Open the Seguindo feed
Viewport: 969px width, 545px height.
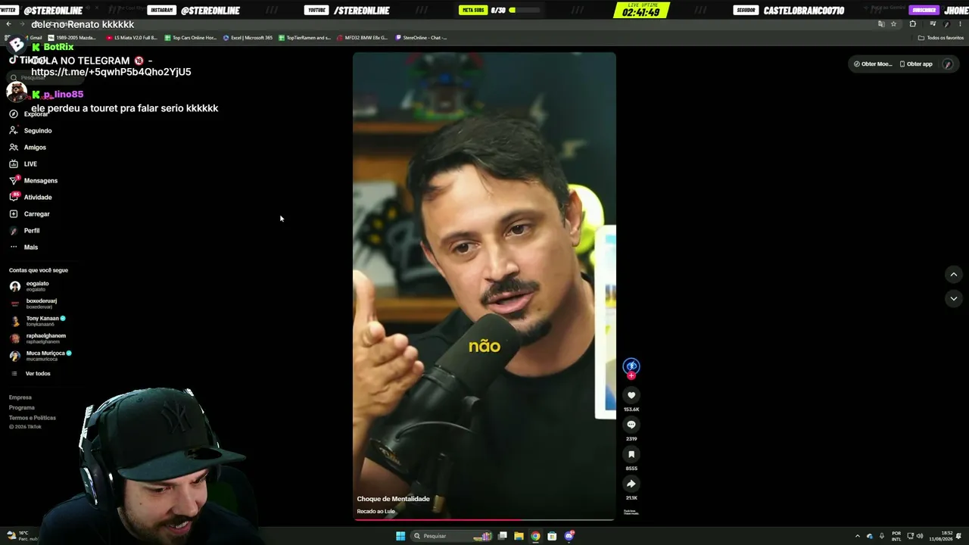[x=31, y=130]
